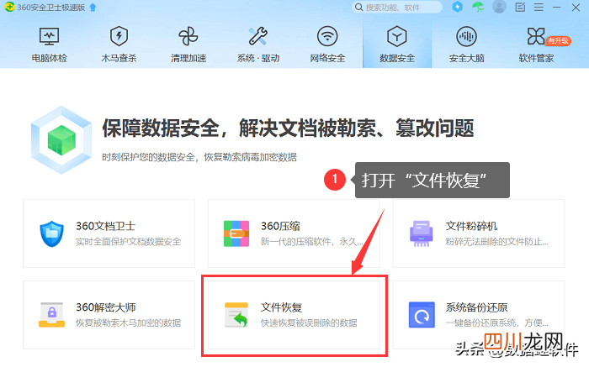Minimize the 360 window

click(x=557, y=7)
